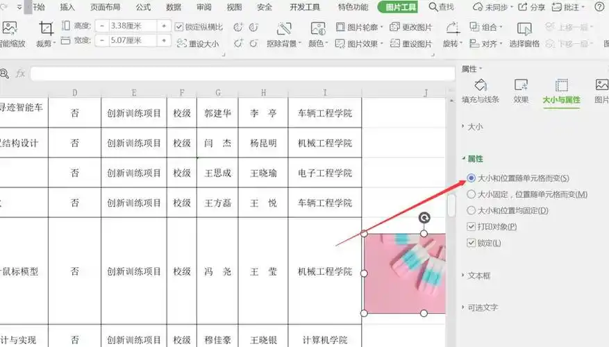Click the rotation handle above the picture
Screen dimensions: 609x347
click(424, 217)
